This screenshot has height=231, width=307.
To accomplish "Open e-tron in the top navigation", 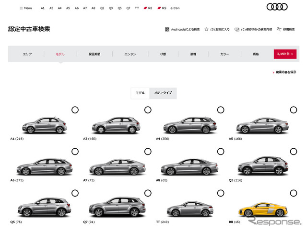I will (175, 8).
